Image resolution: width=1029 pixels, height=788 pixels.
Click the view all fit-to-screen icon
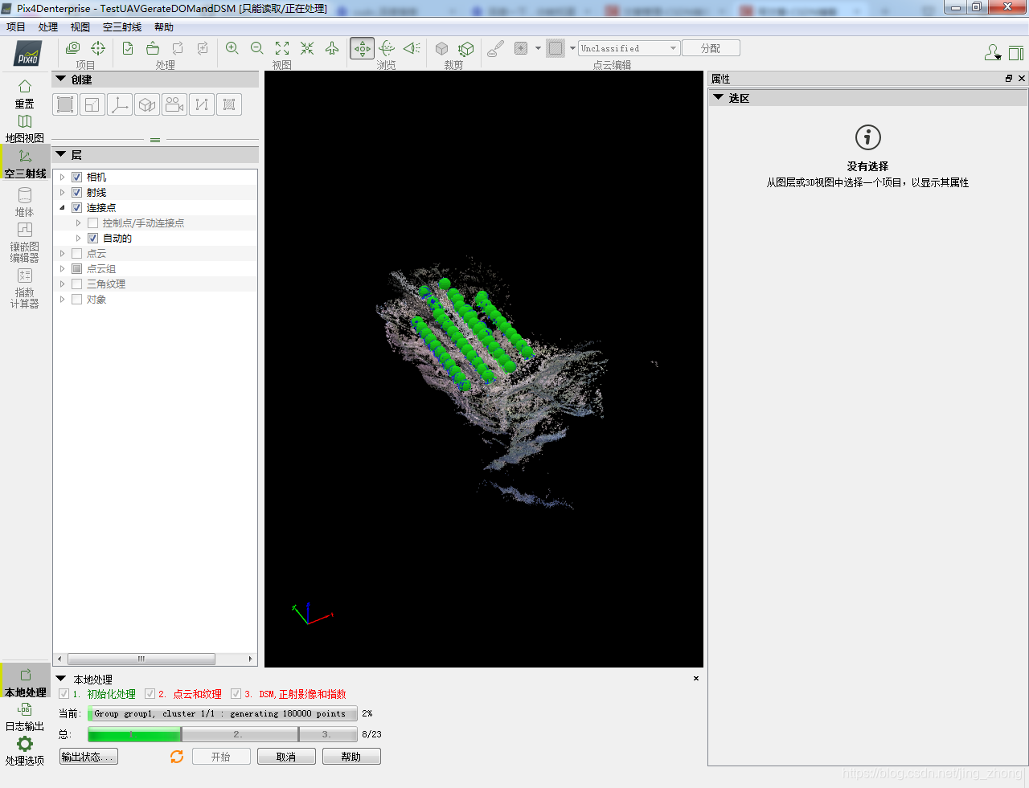click(282, 48)
